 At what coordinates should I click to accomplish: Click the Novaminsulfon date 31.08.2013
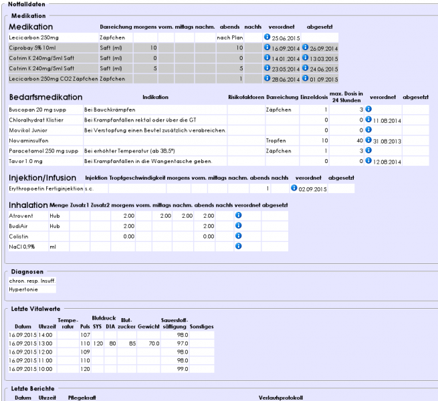click(387, 141)
